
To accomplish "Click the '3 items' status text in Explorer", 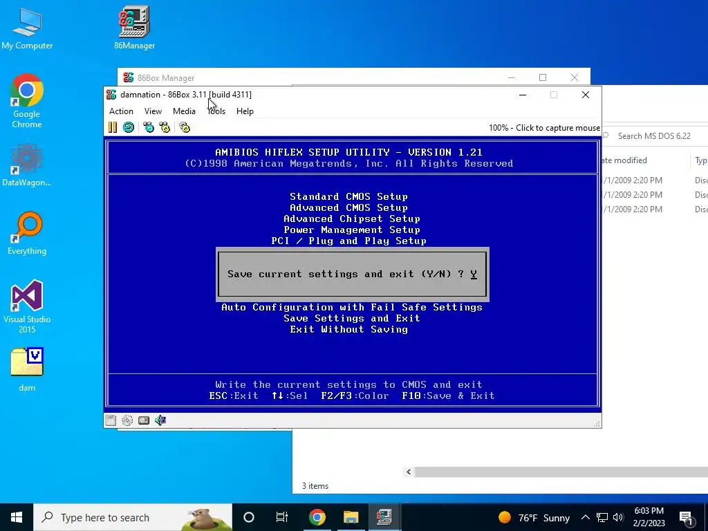I will pyautogui.click(x=315, y=486).
